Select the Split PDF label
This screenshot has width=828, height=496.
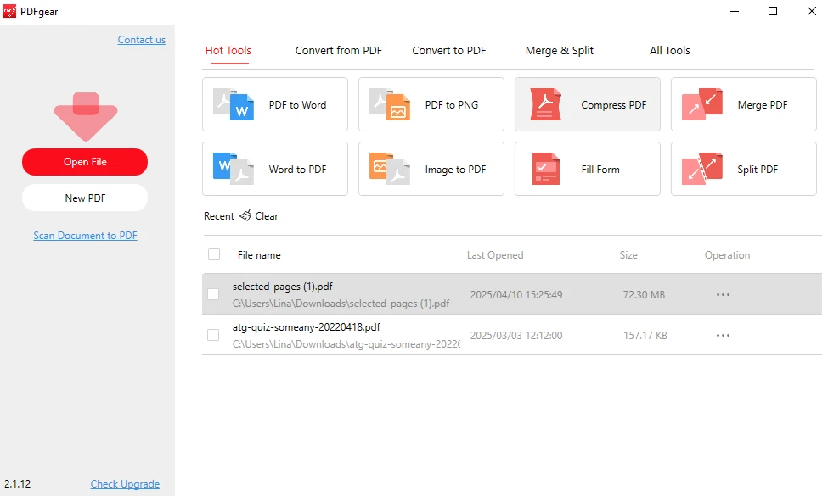758,170
